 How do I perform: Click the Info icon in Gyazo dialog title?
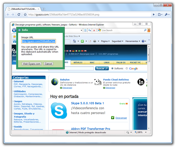[19, 30]
